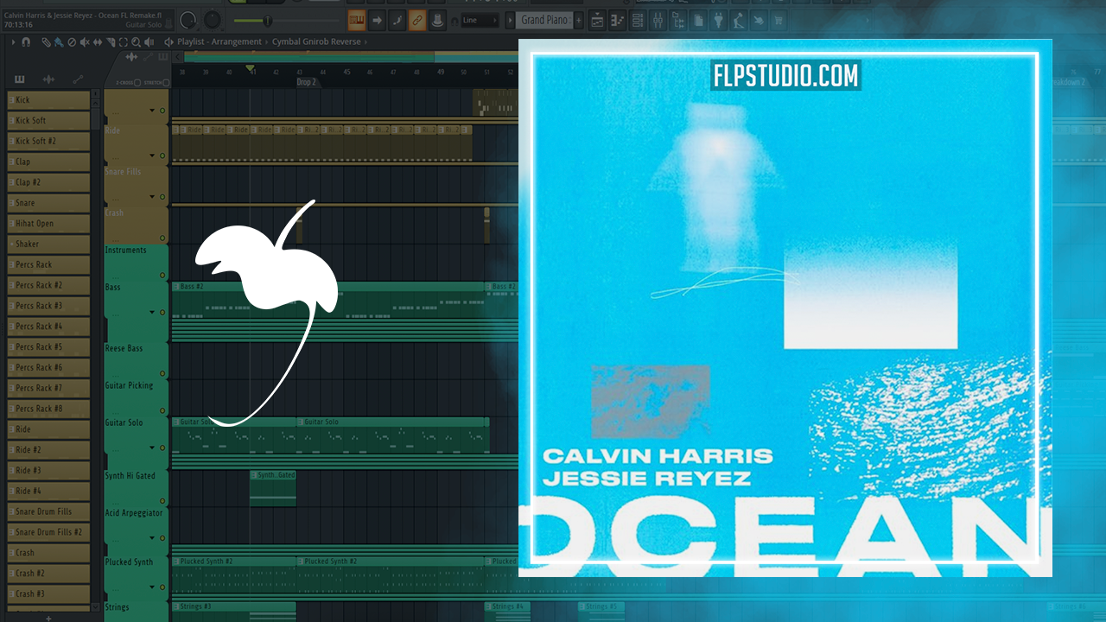
Task: Click the magnet snap icon in playlist toolbar
Action: 26,41
